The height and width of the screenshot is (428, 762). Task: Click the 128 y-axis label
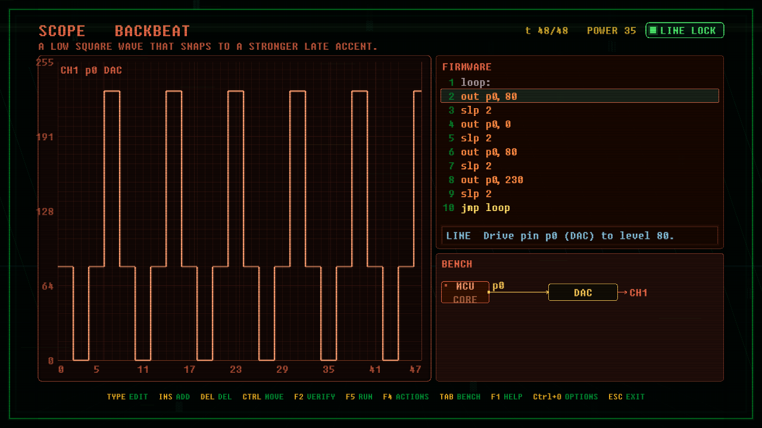pos(45,212)
